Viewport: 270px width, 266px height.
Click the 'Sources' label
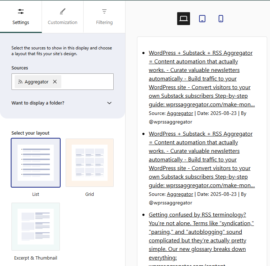point(20,68)
